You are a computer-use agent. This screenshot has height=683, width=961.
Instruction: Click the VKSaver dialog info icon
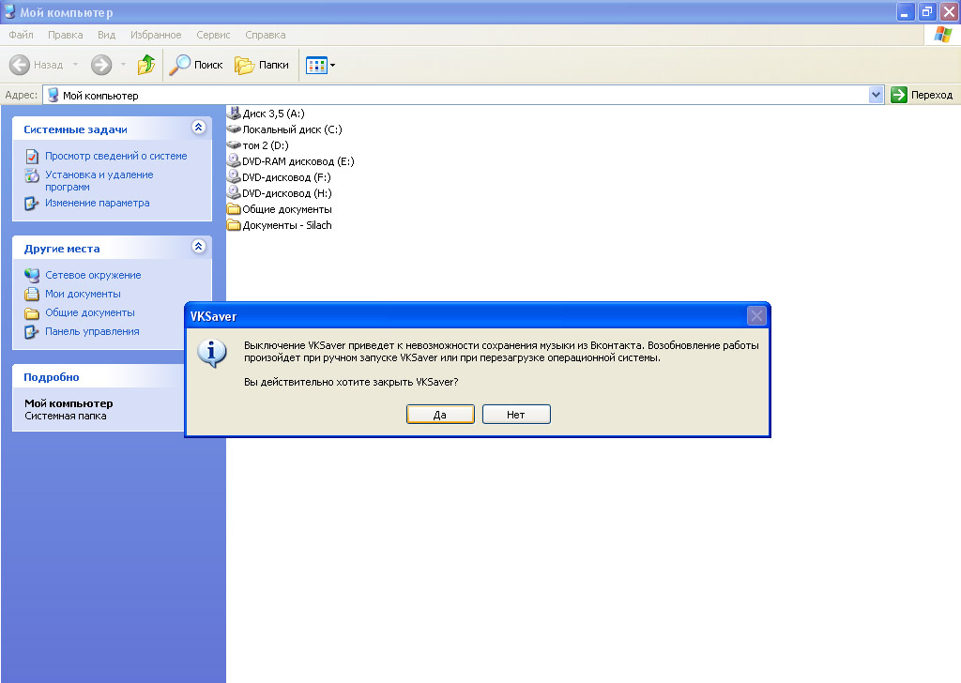[x=212, y=354]
